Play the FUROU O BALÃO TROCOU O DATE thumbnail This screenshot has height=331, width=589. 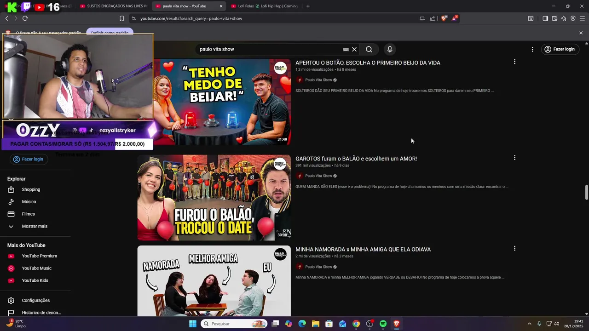point(214,198)
